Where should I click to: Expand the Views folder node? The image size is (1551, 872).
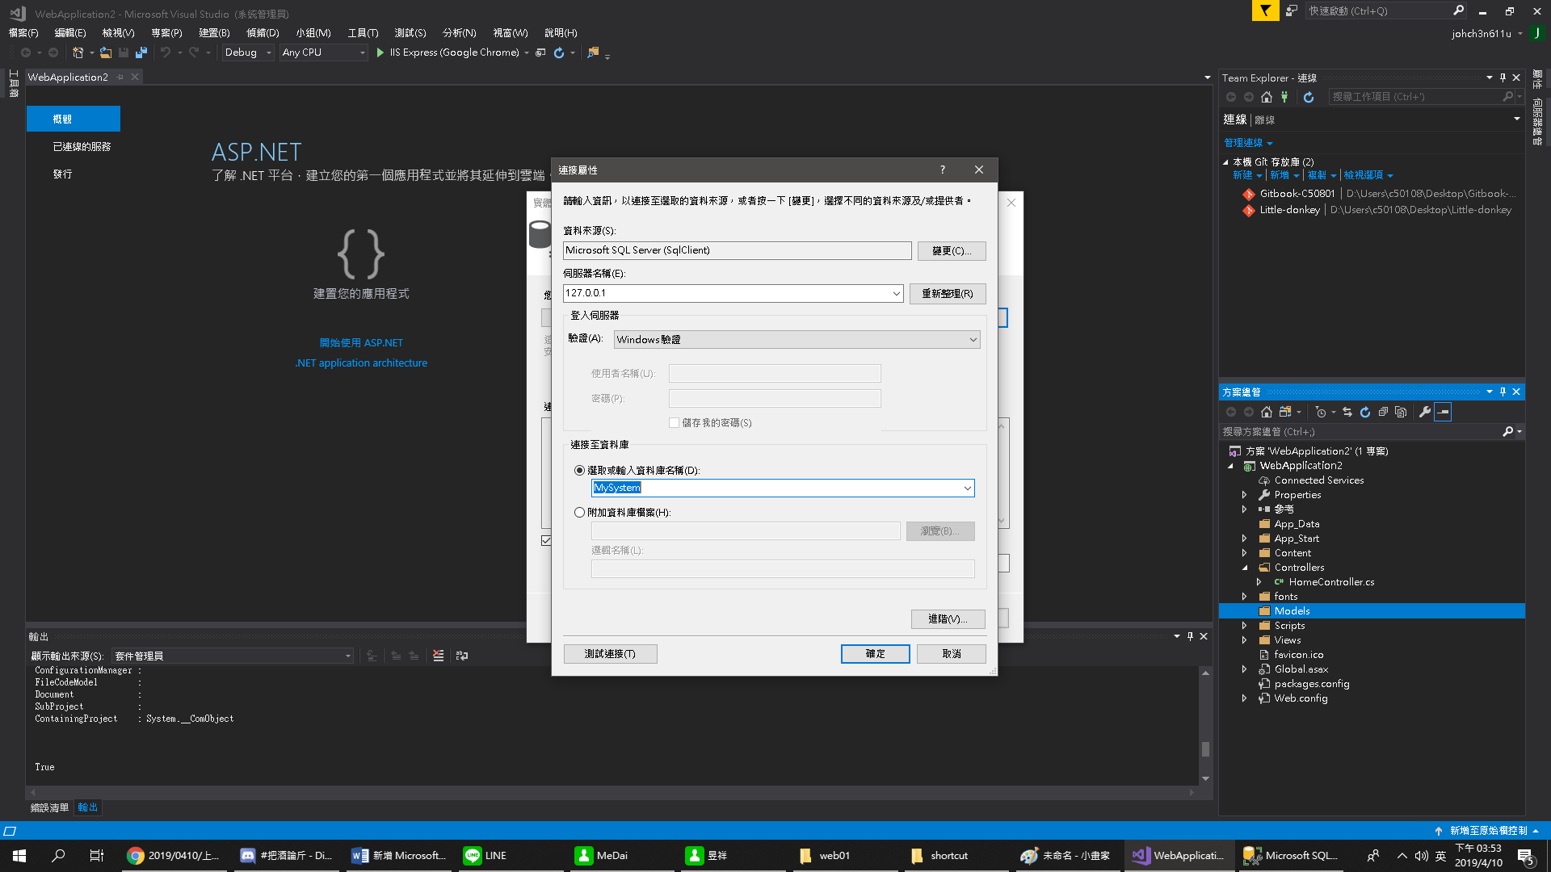click(1244, 640)
